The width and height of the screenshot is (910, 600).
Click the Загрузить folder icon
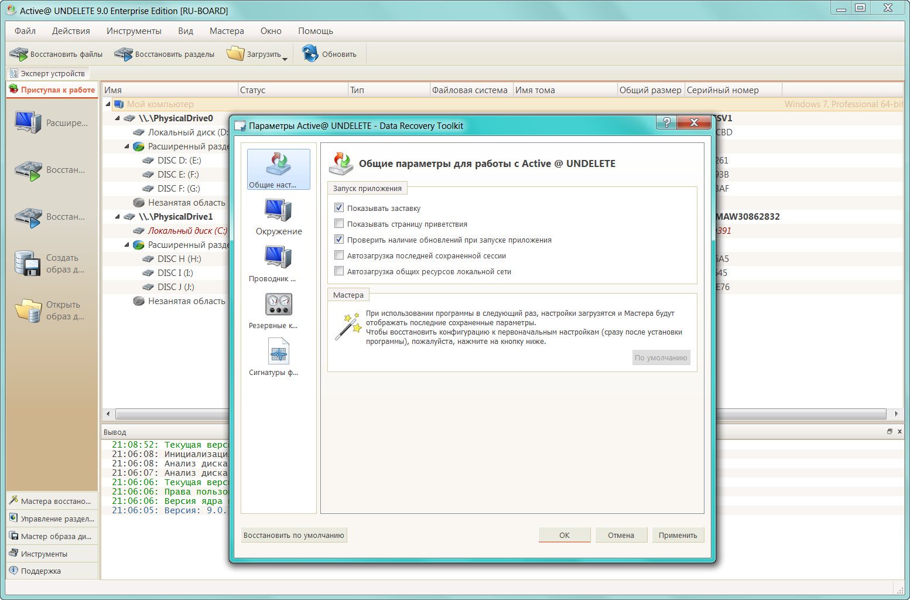click(235, 54)
